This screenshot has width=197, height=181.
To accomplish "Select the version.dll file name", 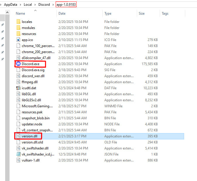I will click(30, 136).
